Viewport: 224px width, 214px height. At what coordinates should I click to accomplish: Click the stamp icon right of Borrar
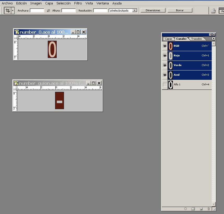[x=213, y=11]
